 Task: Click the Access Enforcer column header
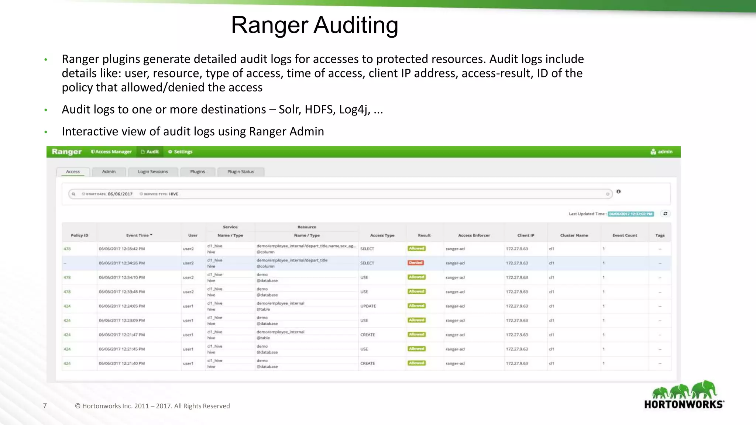[x=474, y=235]
